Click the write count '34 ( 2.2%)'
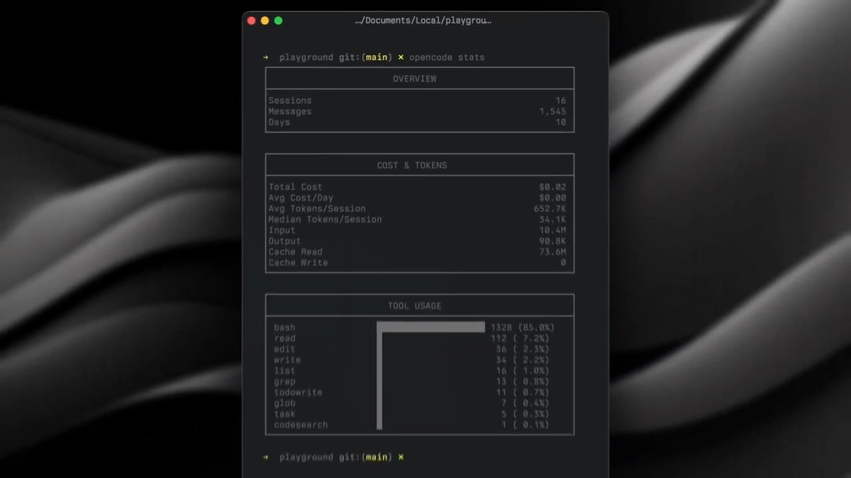Screen dimensions: 851x478 tap(523, 360)
